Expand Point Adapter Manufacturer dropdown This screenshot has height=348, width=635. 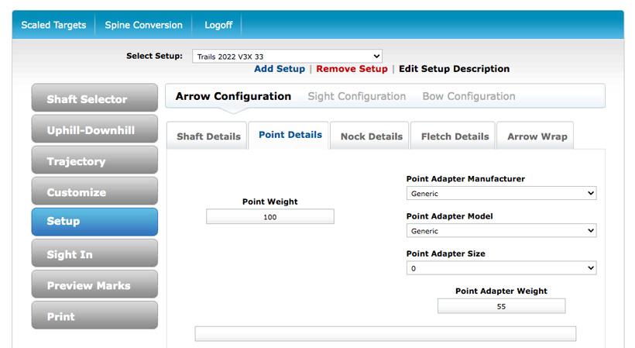pyautogui.click(x=501, y=194)
